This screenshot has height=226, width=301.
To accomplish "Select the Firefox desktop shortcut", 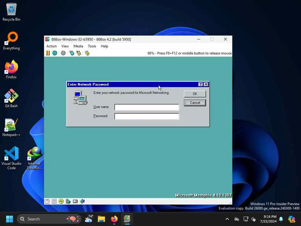I will (x=11, y=69).
